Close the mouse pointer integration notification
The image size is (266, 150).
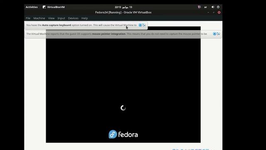(214, 34)
